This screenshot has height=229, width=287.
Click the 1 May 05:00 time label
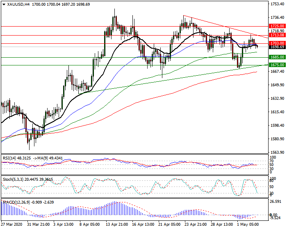(x=248, y=224)
